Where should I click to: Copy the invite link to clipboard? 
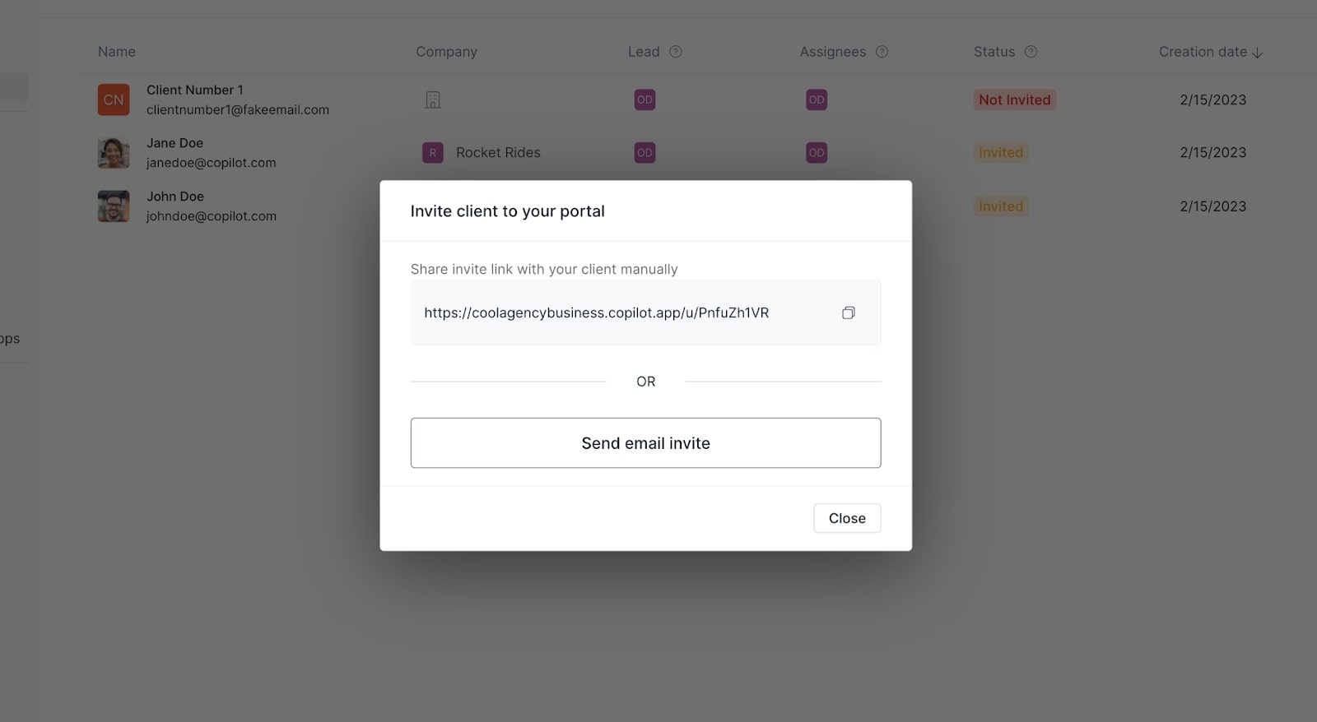pyautogui.click(x=848, y=312)
